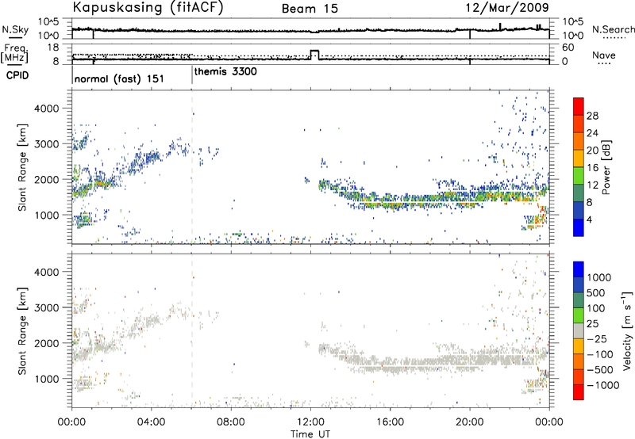Click the 28 value on power colorbar
635x439 pixels.
(x=592, y=116)
